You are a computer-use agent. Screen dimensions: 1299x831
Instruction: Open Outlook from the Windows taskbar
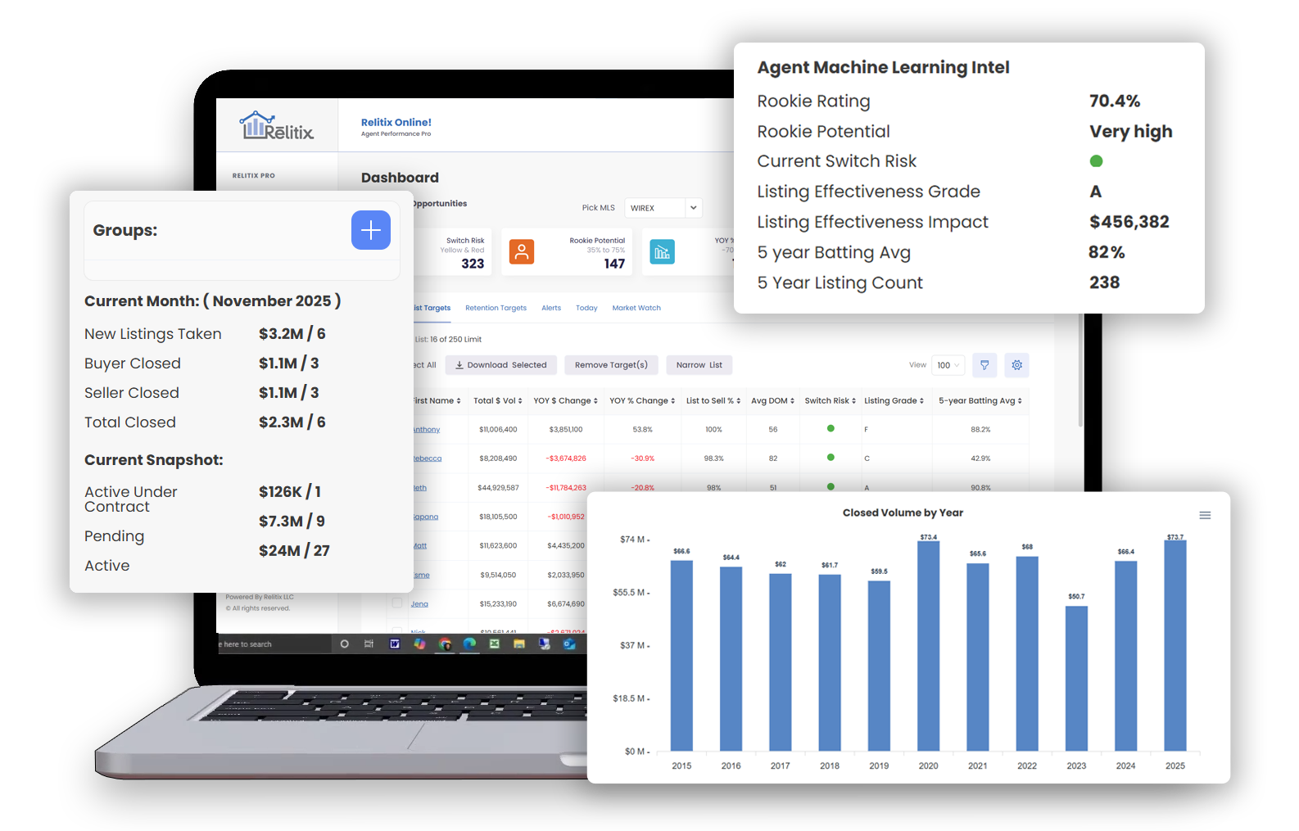[x=569, y=644]
